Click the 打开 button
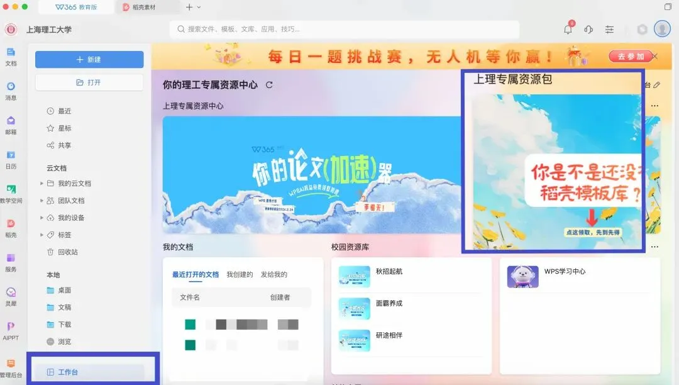 tap(89, 82)
